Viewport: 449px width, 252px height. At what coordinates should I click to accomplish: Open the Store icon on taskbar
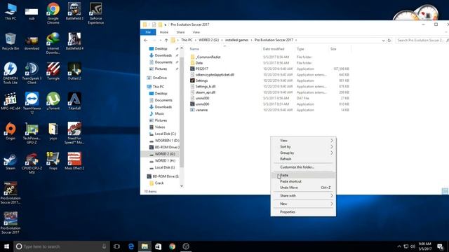coord(158,246)
